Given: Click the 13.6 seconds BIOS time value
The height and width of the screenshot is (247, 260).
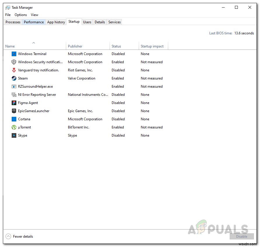Looking at the screenshot, I should (x=244, y=33).
